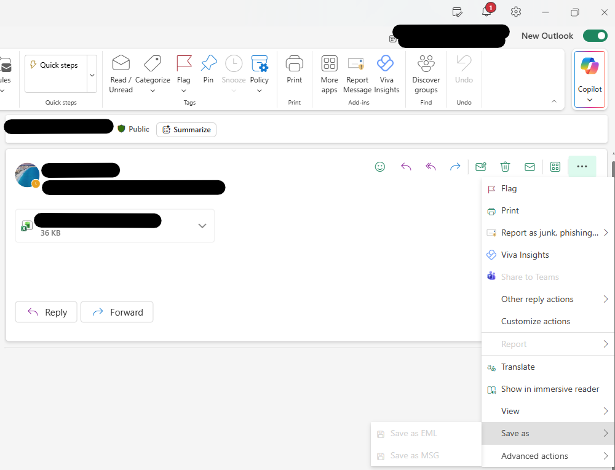Click the Print ribbon icon

coord(294,63)
